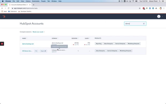
Task: Click Service Enterprise tag in HS Demo row
Action: tap(112, 51)
